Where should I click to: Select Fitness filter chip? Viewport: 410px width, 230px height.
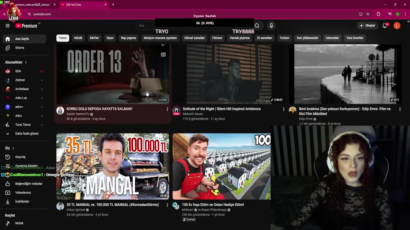coord(217,38)
